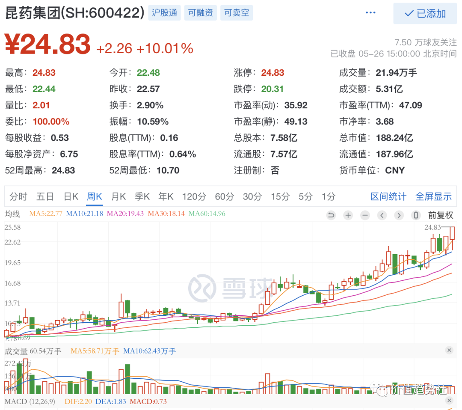Switch to the 5分 chart tab
462x410 pixels.
(305, 196)
